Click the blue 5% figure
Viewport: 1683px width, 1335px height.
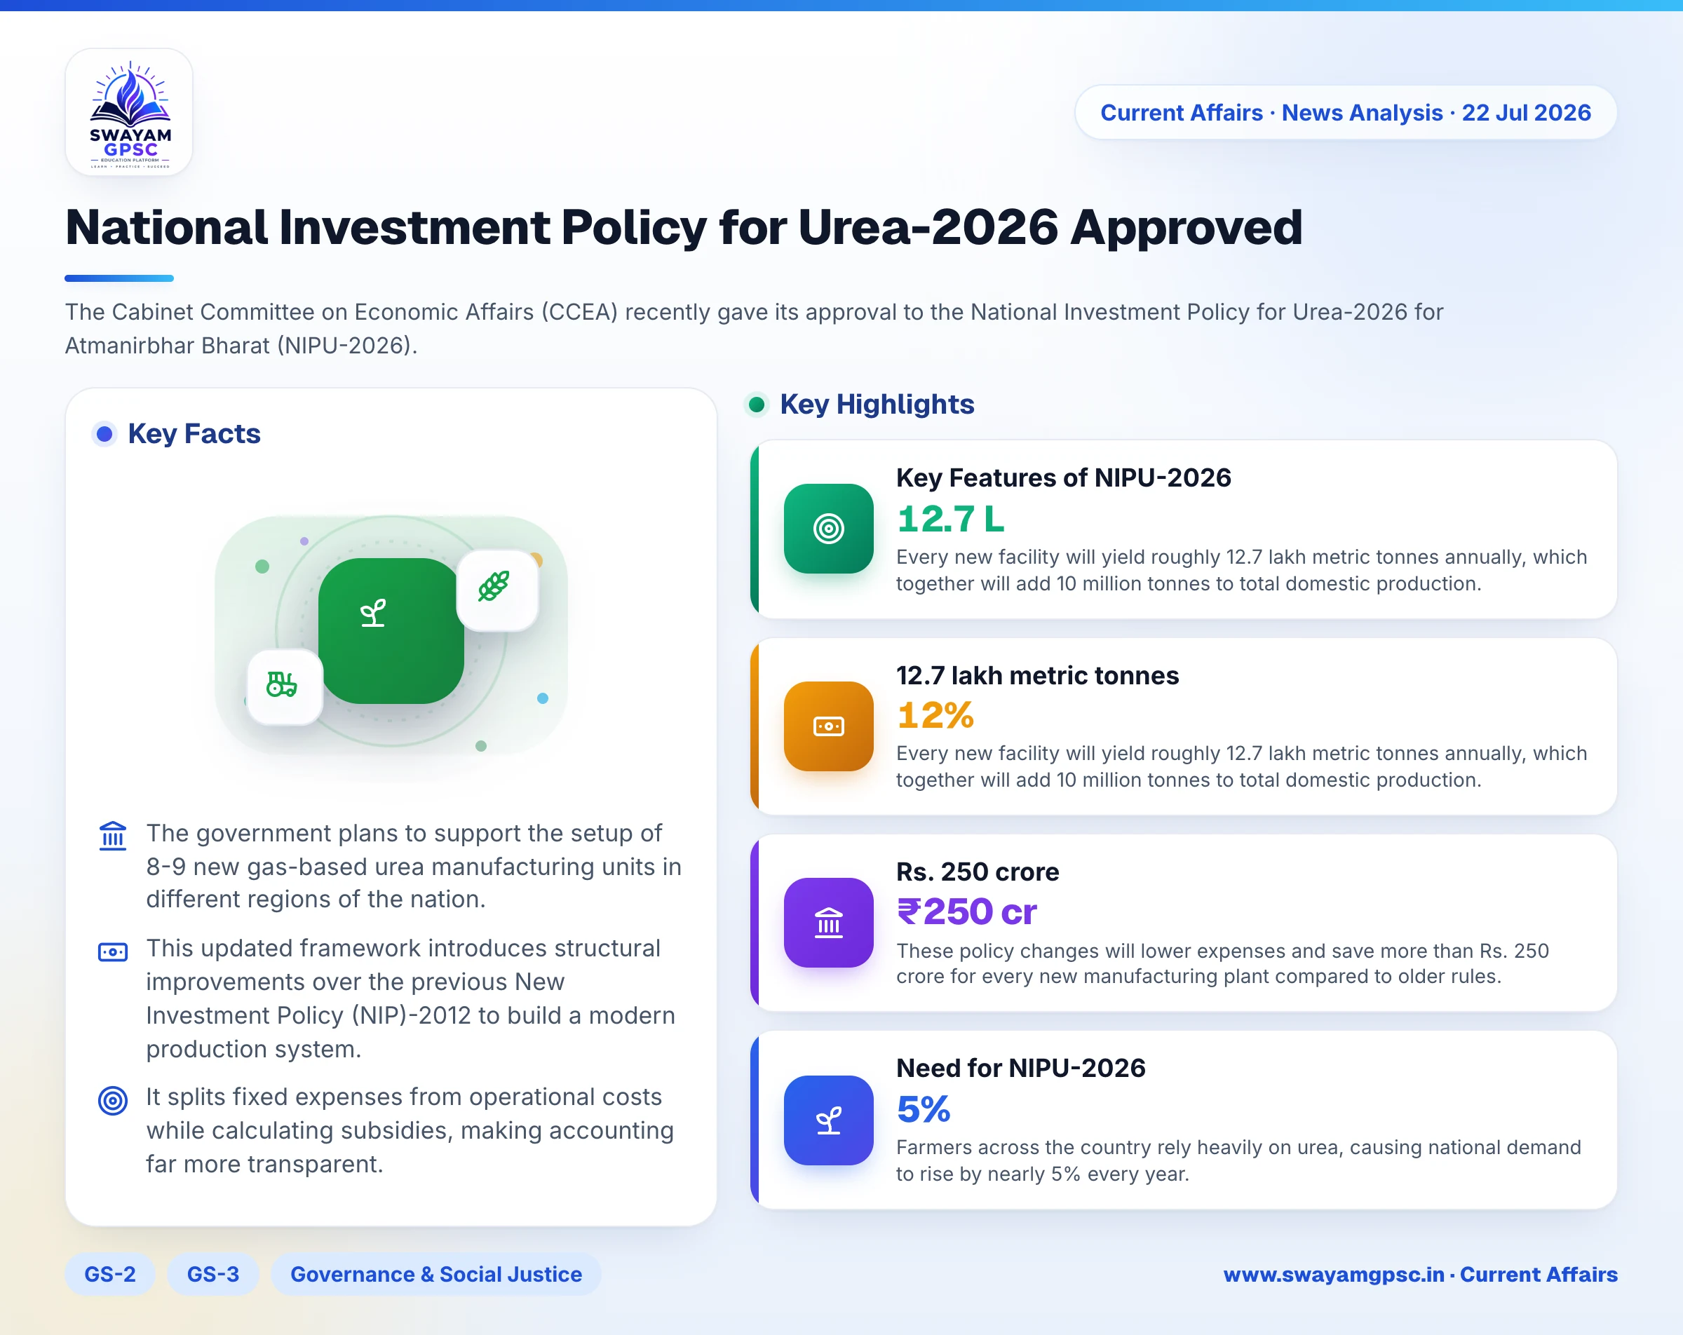924,1109
